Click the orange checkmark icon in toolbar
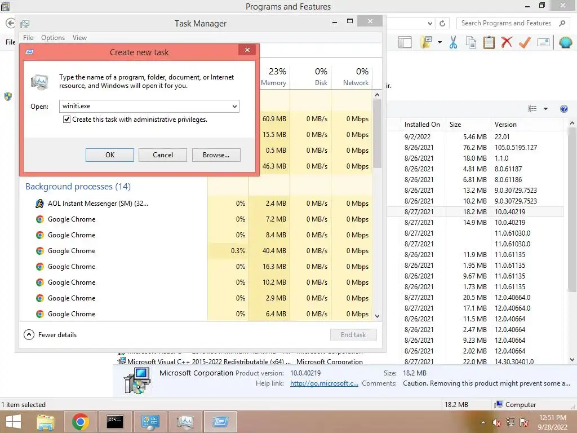 tap(525, 42)
